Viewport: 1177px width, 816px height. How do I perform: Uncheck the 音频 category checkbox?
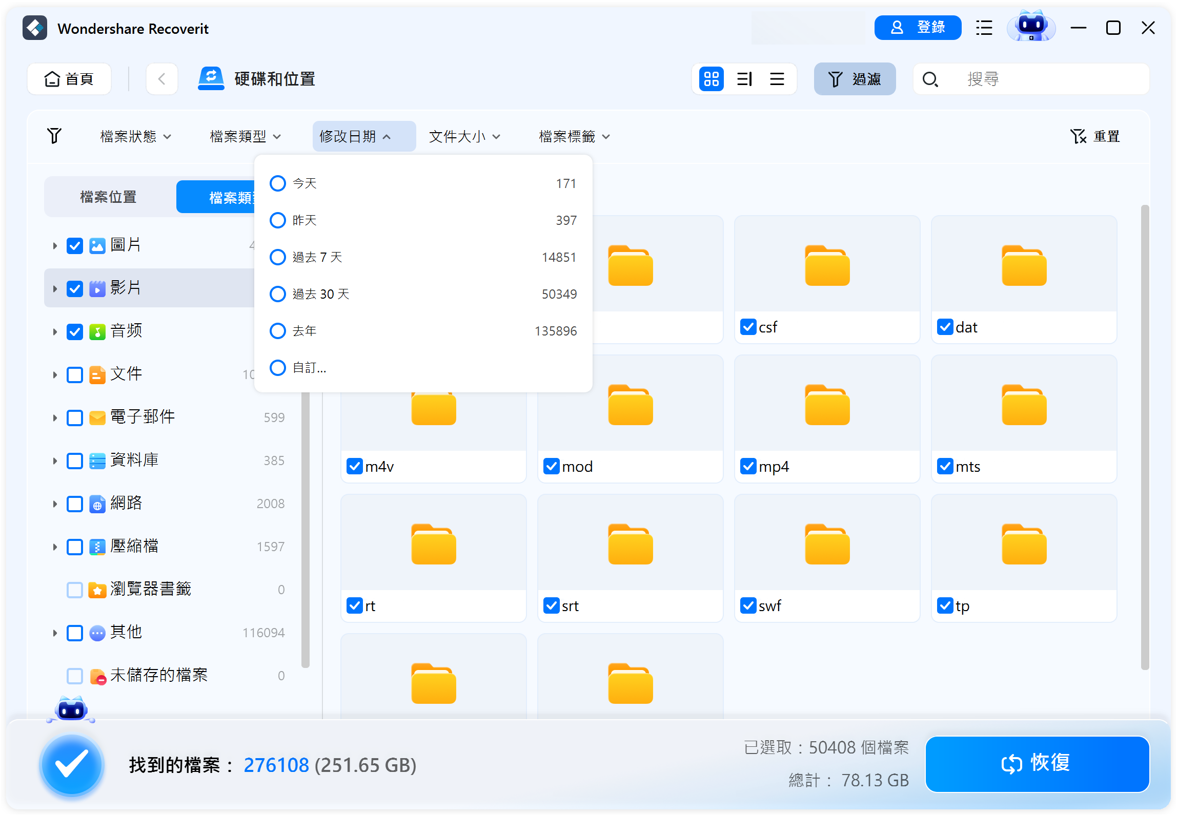pyautogui.click(x=75, y=331)
